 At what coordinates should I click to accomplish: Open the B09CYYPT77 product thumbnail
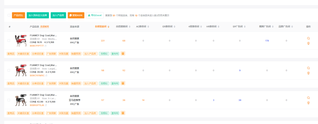coord(21,41)
